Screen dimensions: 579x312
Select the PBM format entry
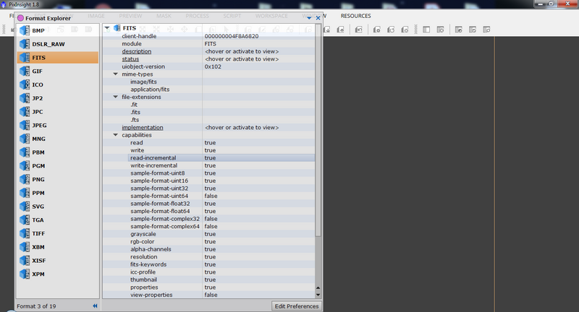click(58, 152)
